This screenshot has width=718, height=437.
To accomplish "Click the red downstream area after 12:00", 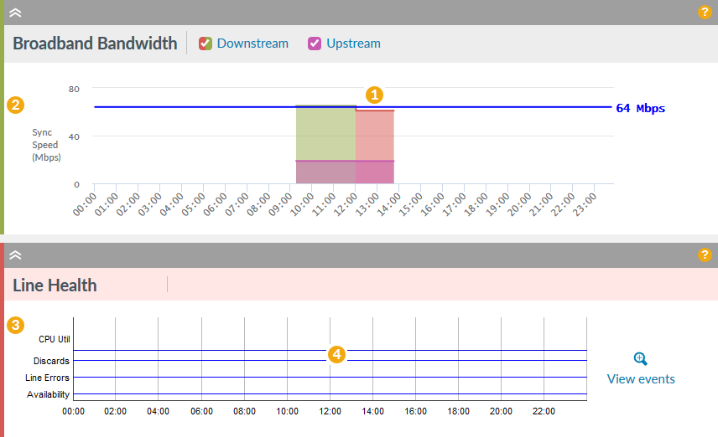I will 375,136.
